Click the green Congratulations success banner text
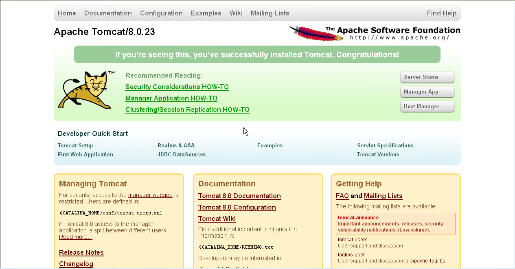This screenshot has width=515, height=269. coord(257,55)
